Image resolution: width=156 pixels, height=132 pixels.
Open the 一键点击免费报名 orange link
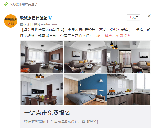coord(116,36)
